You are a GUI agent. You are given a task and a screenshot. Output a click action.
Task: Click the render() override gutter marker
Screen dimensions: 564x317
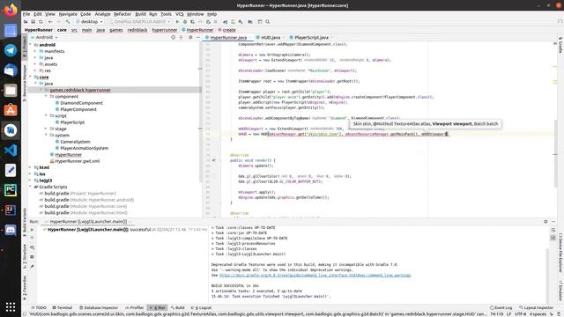pyautogui.click(x=214, y=160)
